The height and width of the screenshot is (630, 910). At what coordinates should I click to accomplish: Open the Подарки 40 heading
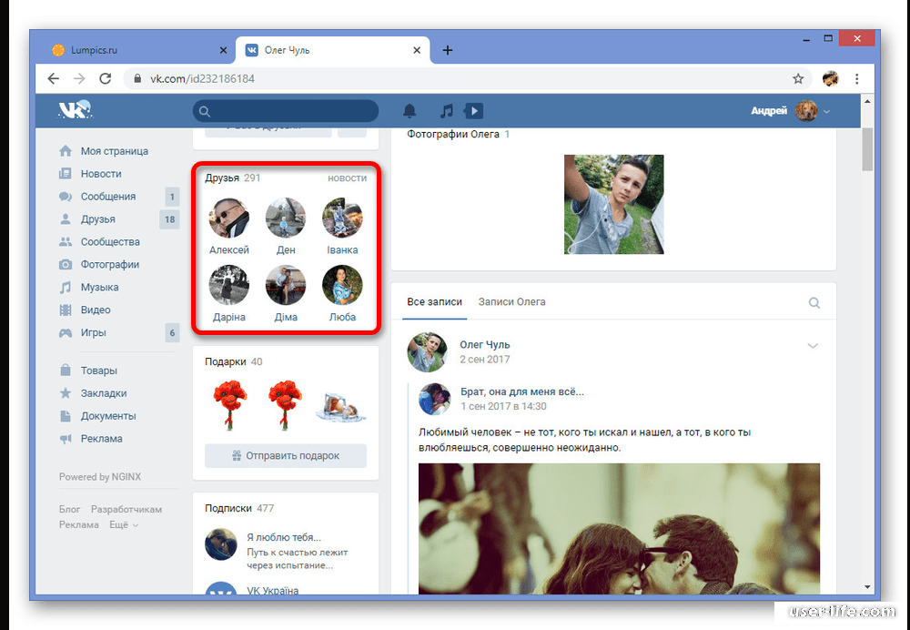coord(233,361)
